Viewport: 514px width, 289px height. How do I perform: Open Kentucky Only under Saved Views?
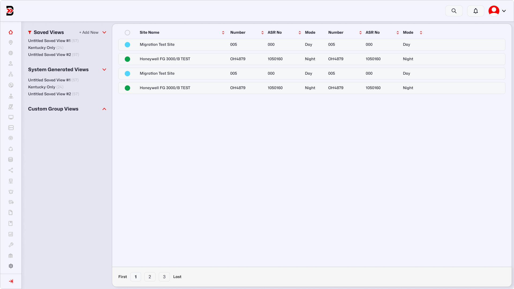(42, 48)
